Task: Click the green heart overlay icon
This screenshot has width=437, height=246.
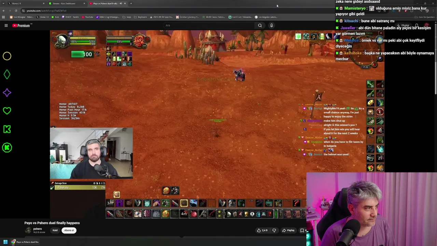Action: tap(7, 111)
